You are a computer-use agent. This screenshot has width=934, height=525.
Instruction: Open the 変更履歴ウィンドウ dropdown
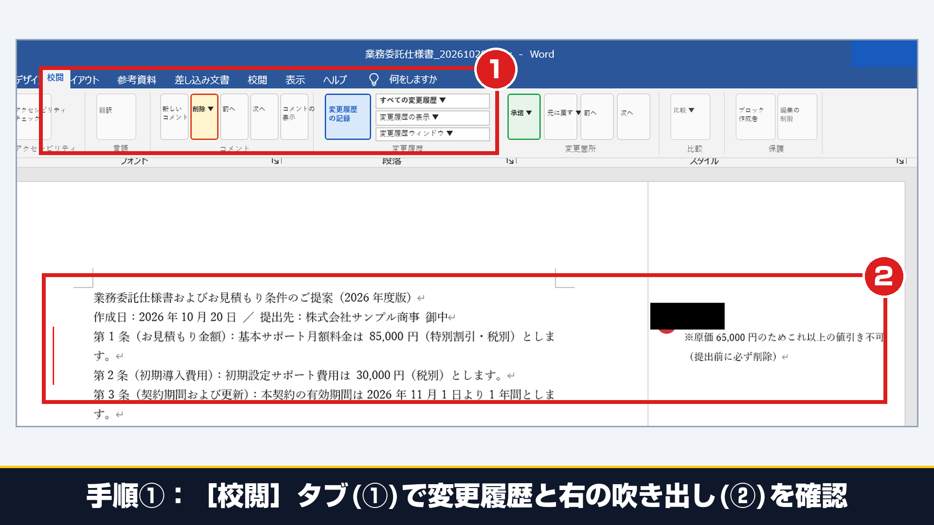coord(432,134)
